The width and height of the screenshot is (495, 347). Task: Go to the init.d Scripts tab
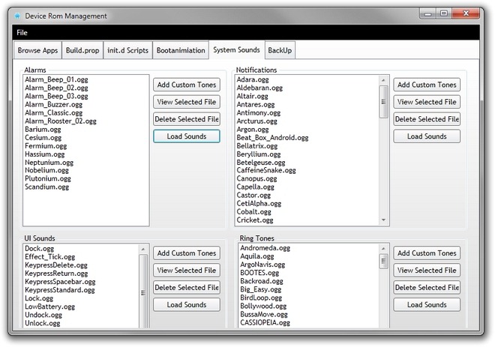(127, 50)
